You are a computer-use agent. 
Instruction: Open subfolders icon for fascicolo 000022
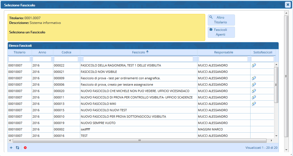[254, 65]
